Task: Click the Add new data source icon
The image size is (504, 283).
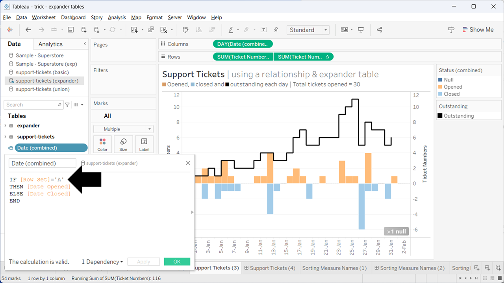Action: [x=84, y=30]
